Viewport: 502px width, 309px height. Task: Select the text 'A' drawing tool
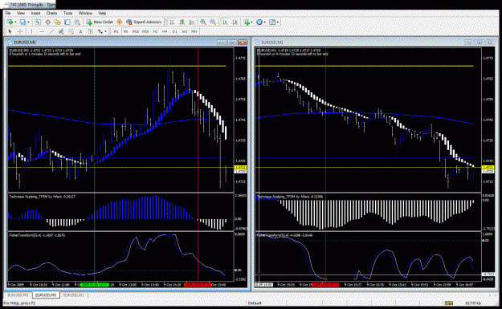click(x=80, y=31)
